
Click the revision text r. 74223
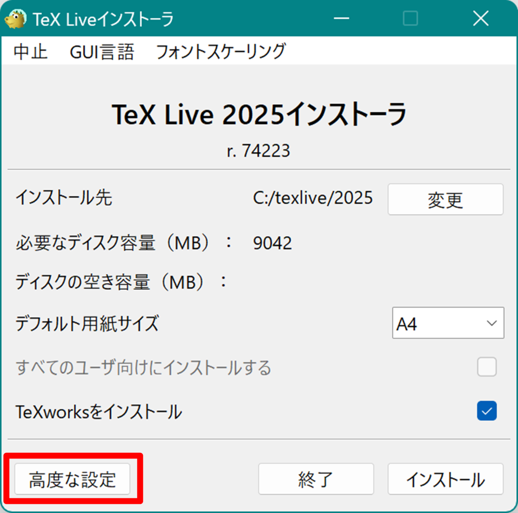pyautogui.click(x=259, y=151)
